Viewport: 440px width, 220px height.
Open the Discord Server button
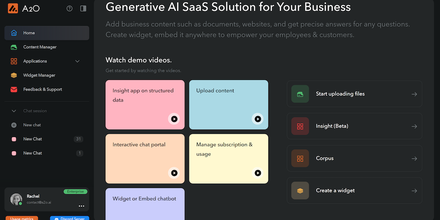pos(70,218)
